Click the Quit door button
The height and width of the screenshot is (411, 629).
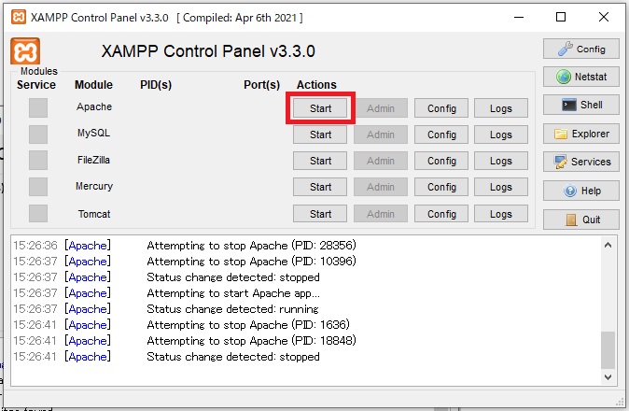click(x=580, y=220)
